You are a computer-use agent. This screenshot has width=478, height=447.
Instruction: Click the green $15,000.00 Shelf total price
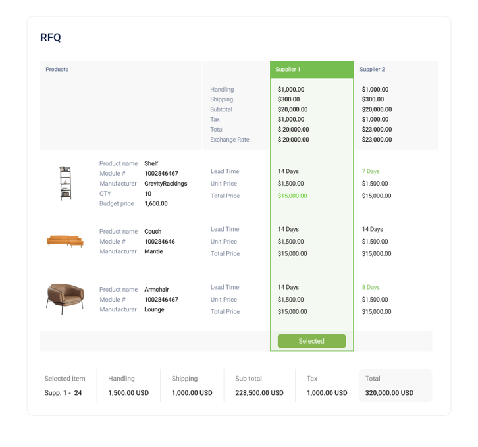tap(292, 196)
